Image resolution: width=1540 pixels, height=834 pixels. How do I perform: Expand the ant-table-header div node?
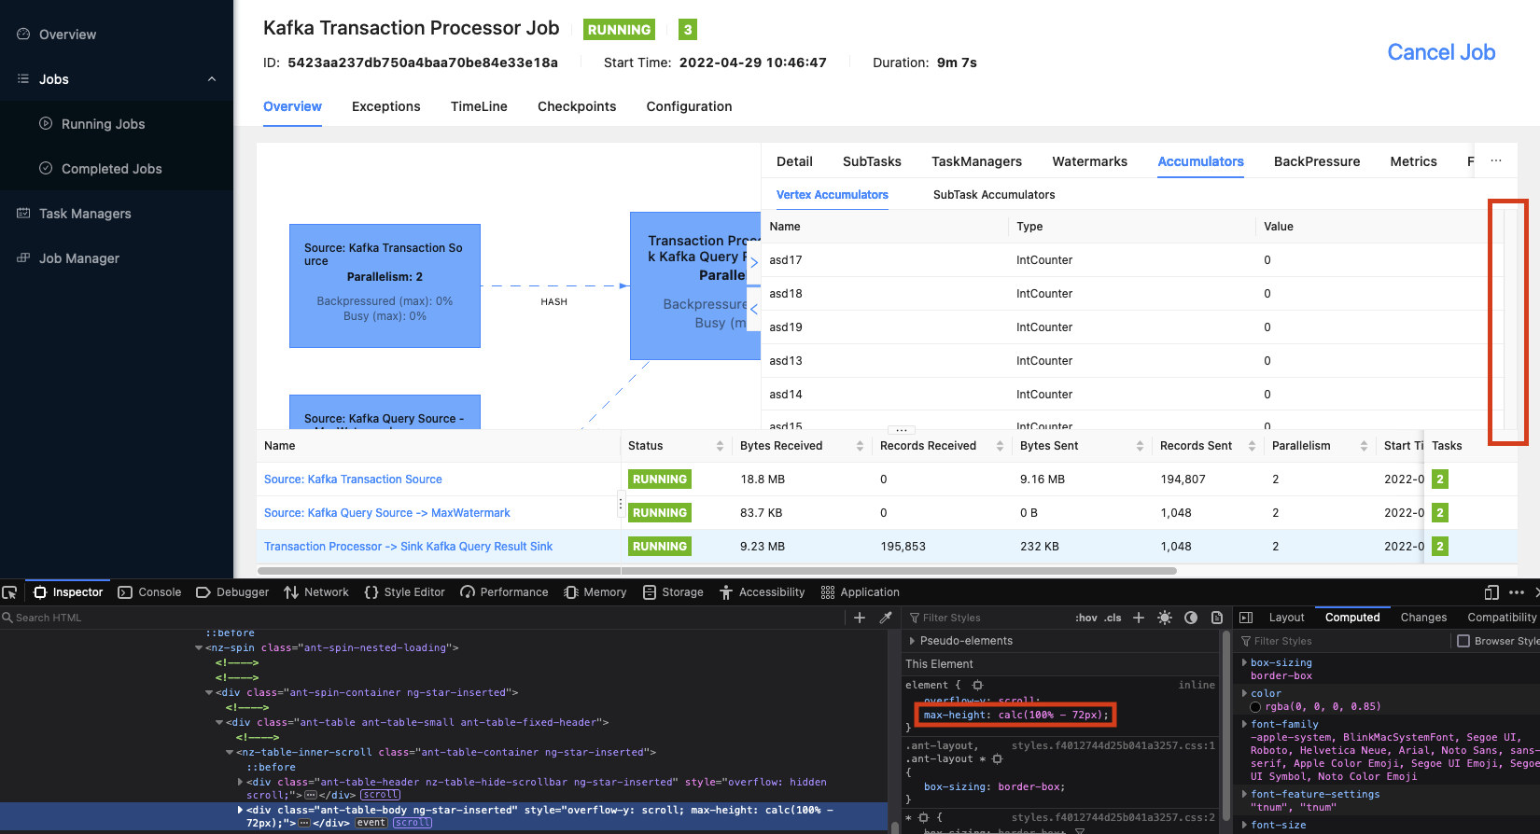click(240, 782)
